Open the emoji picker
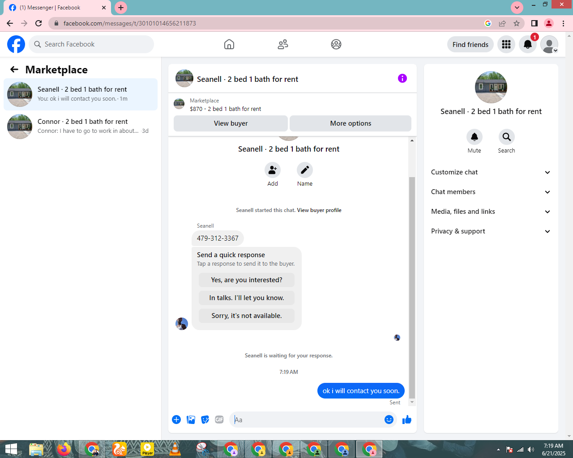This screenshot has width=573, height=458. coord(389,420)
